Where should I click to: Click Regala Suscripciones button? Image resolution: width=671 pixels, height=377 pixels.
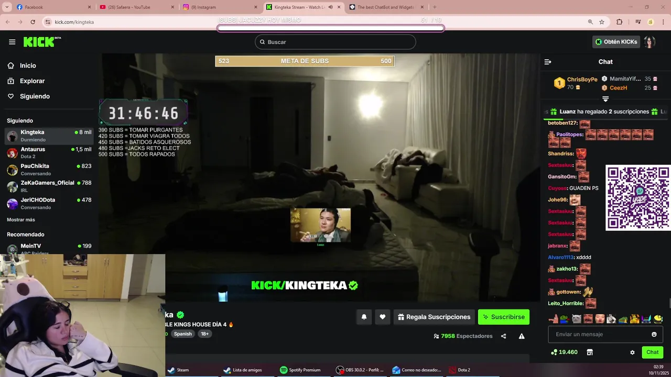(x=434, y=317)
